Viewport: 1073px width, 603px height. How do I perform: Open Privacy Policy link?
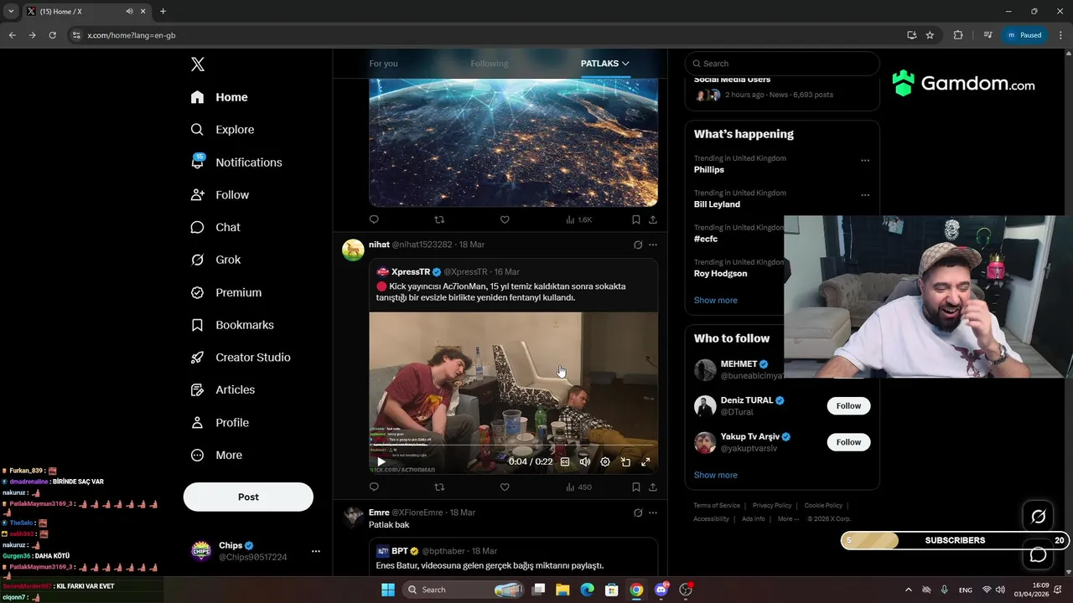(x=772, y=505)
